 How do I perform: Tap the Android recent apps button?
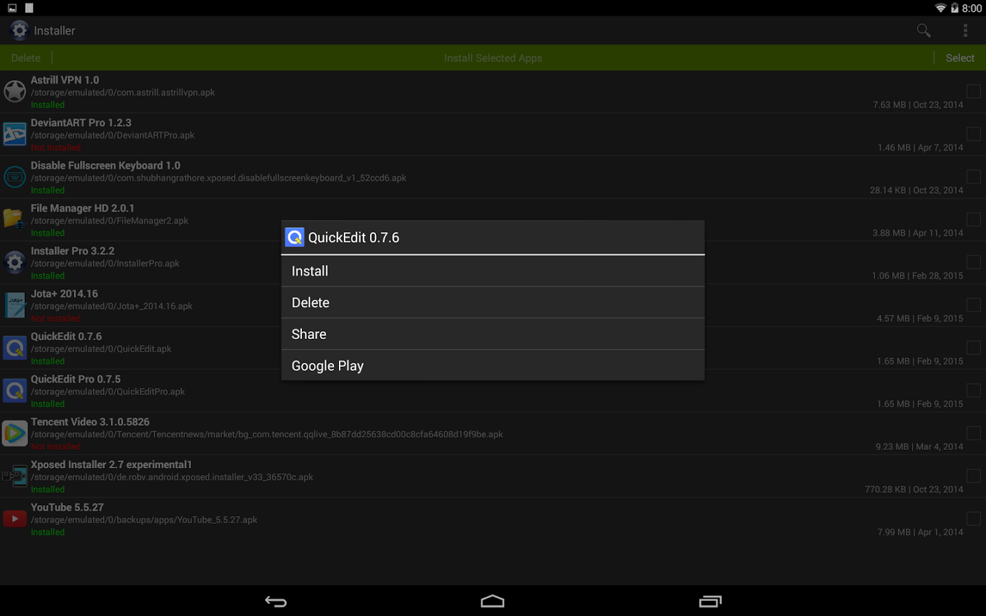(710, 602)
